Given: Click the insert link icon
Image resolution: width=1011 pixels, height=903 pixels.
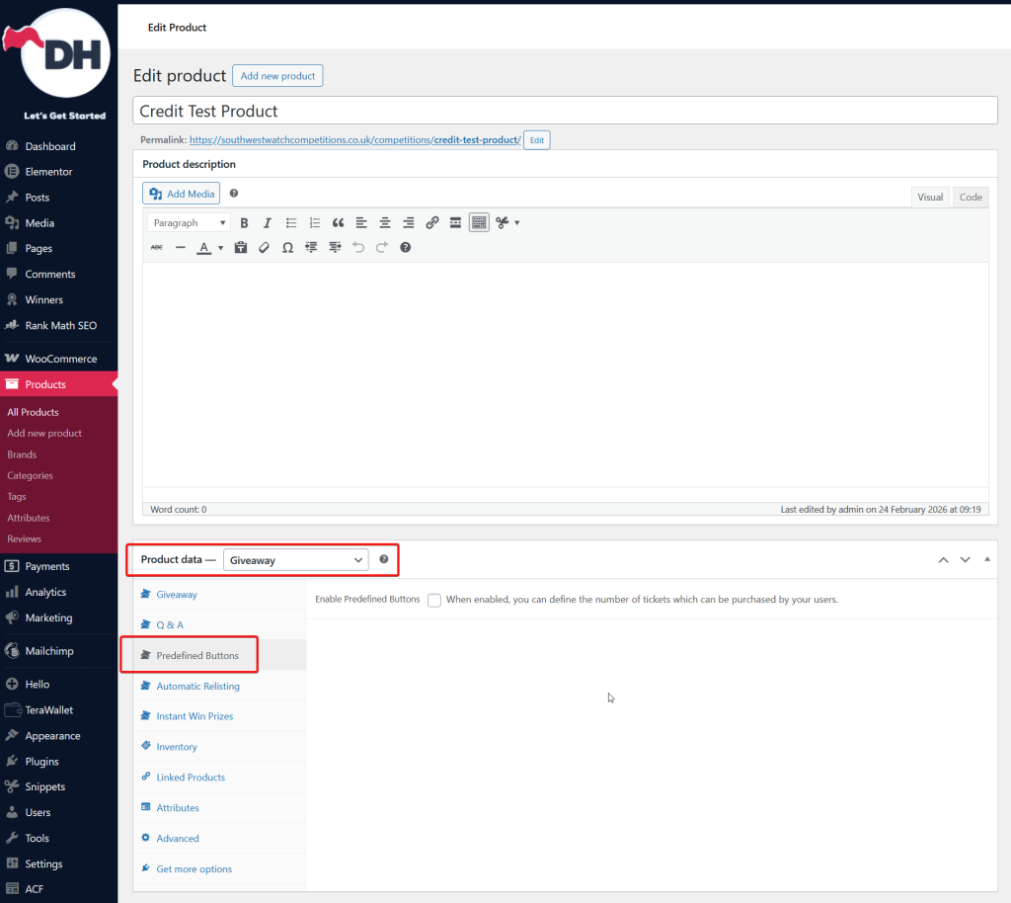Looking at the screenshot, I should tap(431, 223).
